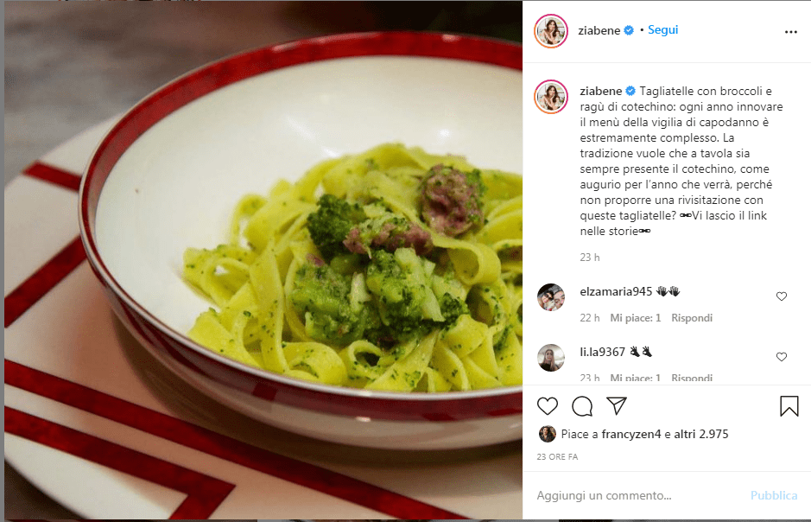Reply to elzamaria945's comment via Rispondi
The image size is (811, 522).
pos(692,318)
